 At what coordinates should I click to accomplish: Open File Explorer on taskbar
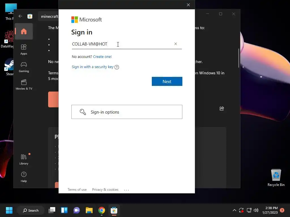click(x=89, y=210)
